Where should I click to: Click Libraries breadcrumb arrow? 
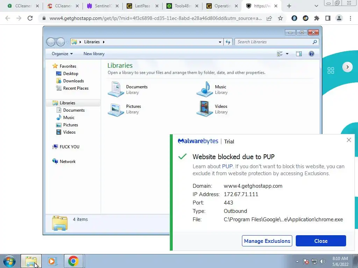tap(103, 42)
